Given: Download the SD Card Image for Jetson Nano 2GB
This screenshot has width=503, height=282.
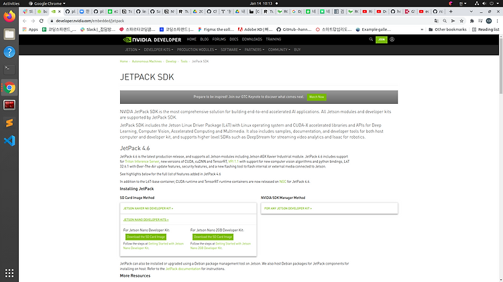Looking at the screenshot, I should [213, 237].
